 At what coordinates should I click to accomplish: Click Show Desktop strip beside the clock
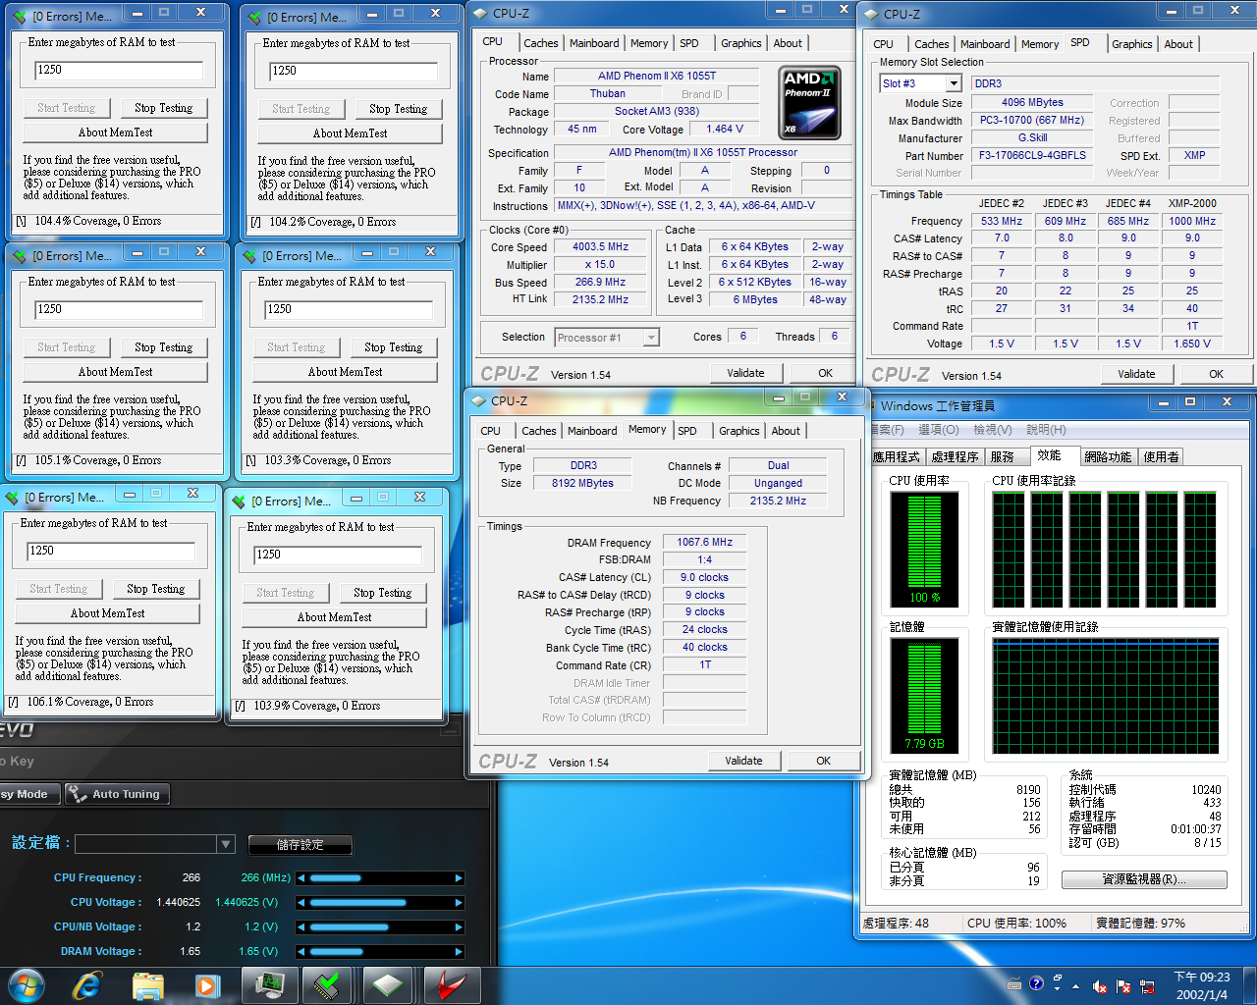click(1249, 984)
